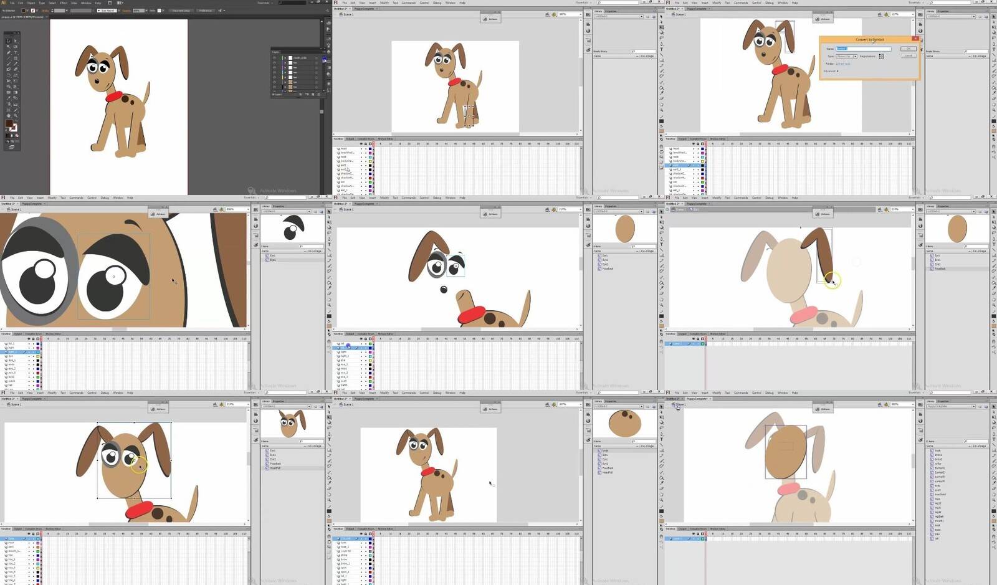Toggle visibility of second Illustrator layer

(x=274, y=62)
